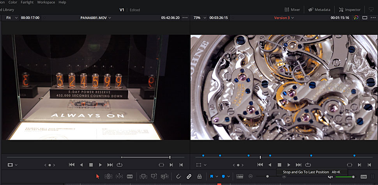Click the Overwrite Clip toolbar icon
Viewport: 378px width, 185px height.
[154, 176]
